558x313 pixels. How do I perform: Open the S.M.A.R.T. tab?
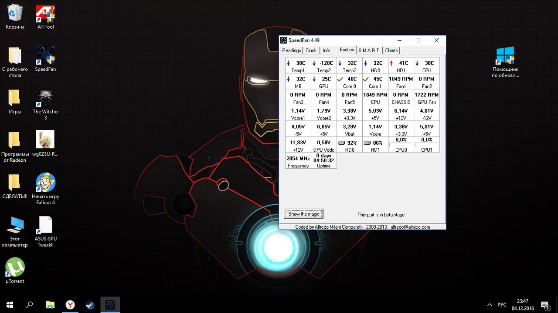point(369,50)
